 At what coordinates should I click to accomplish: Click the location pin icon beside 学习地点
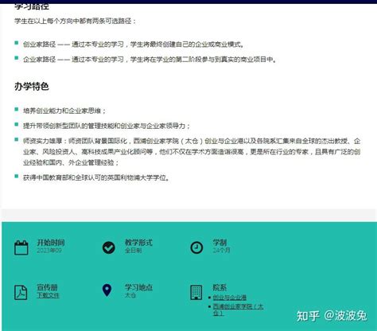[x=107, y=290]
